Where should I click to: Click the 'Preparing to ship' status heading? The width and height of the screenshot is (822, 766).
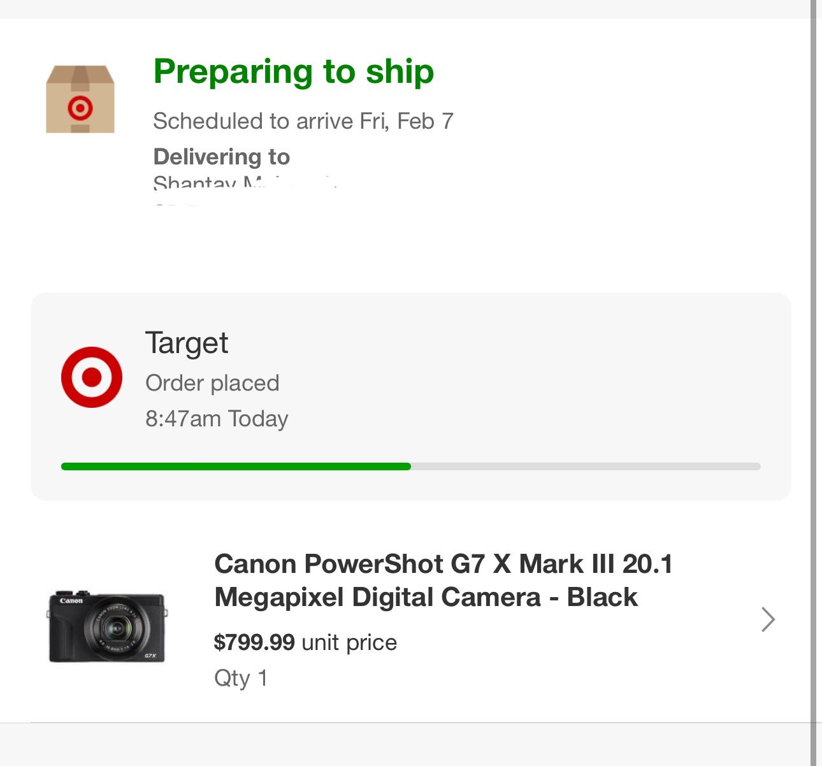click(294, 71)
